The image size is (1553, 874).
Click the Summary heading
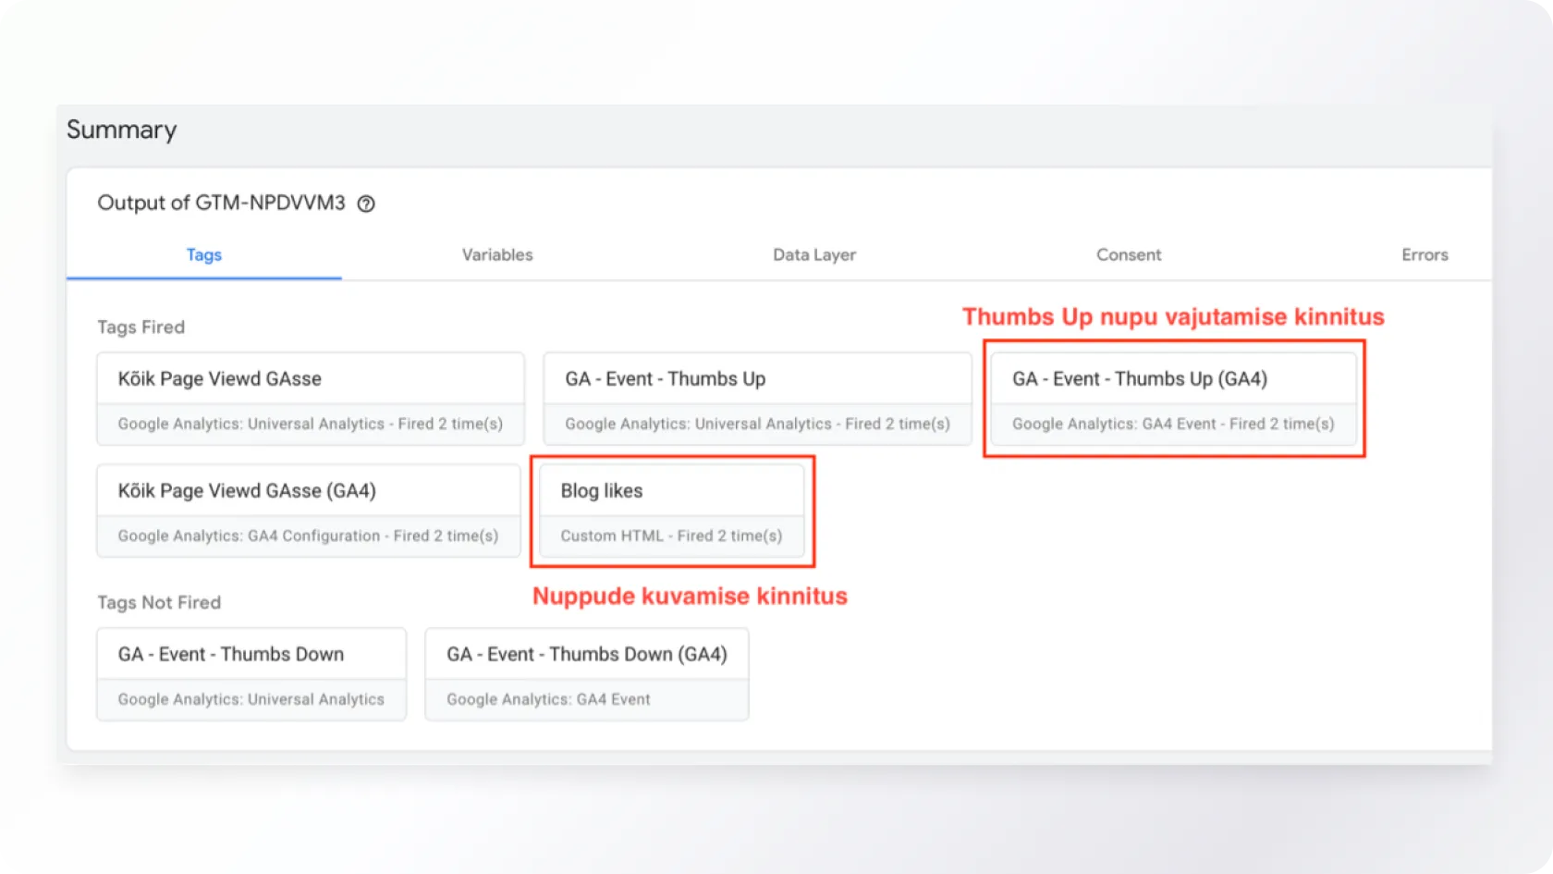(121, 130)
